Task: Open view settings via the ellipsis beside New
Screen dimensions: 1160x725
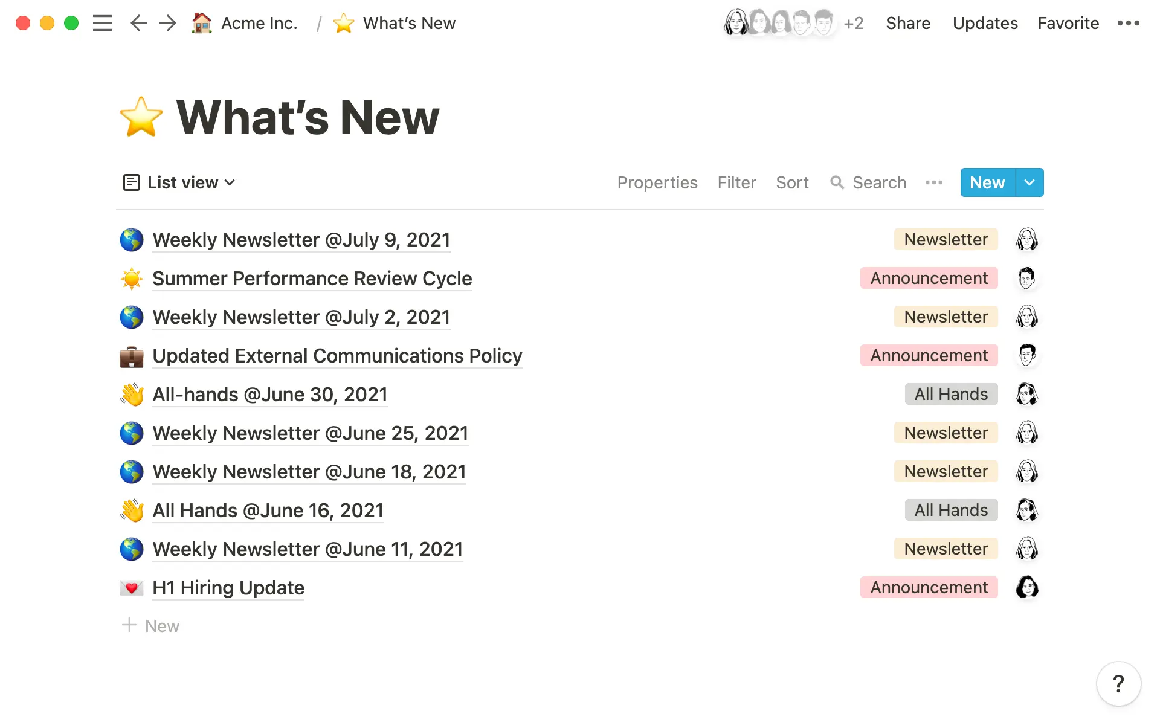Action: tap(933, 182)
